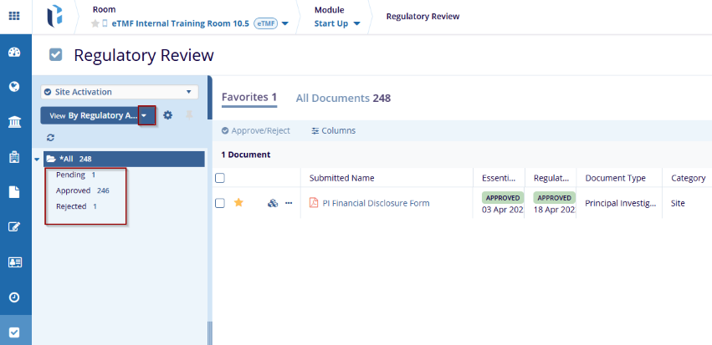Open the PI Financial Disclosure Form link
Screen dimensions: 712x345
[x=376, y=203]
